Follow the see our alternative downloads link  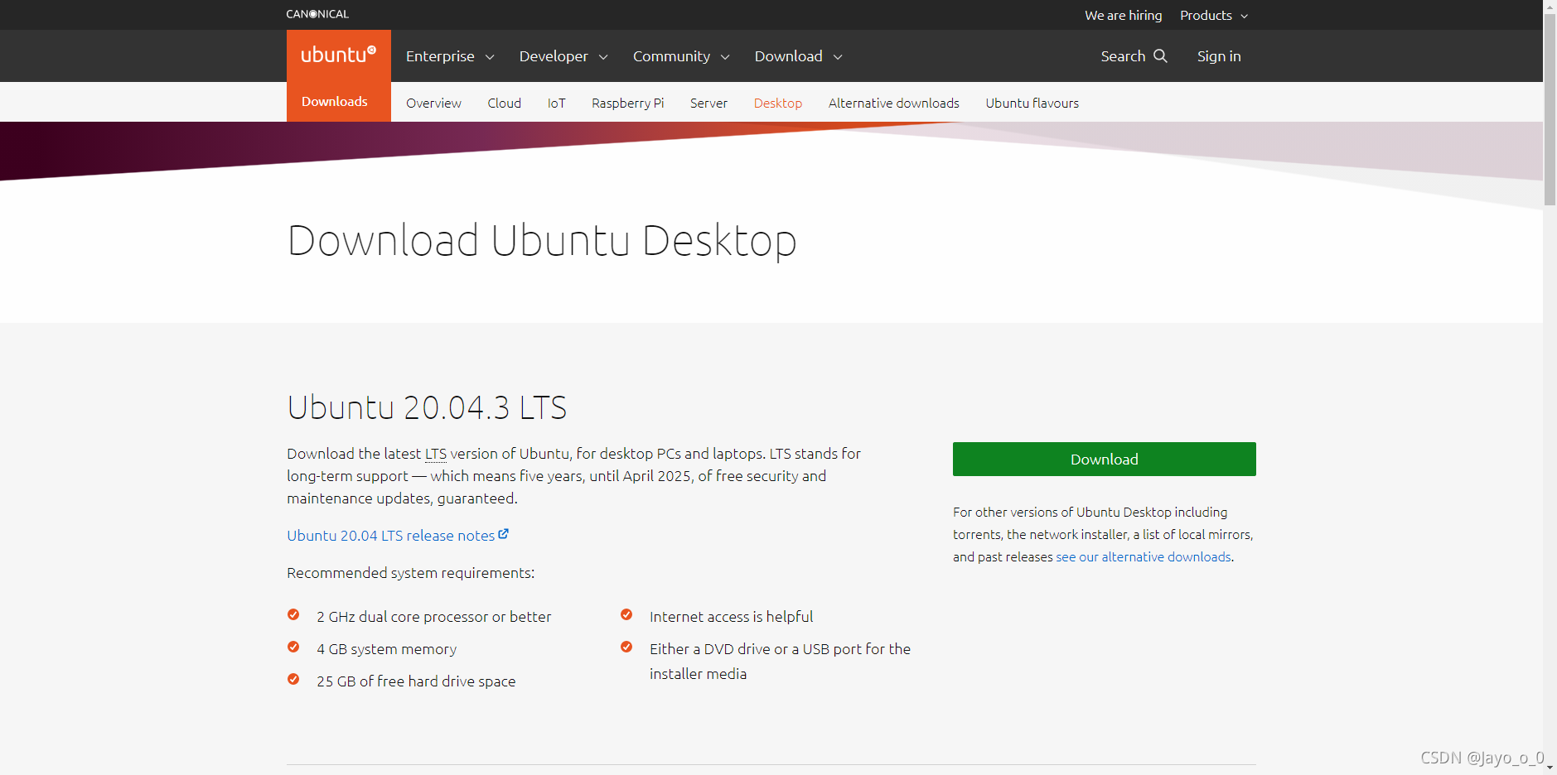[x=1144, y=556]
